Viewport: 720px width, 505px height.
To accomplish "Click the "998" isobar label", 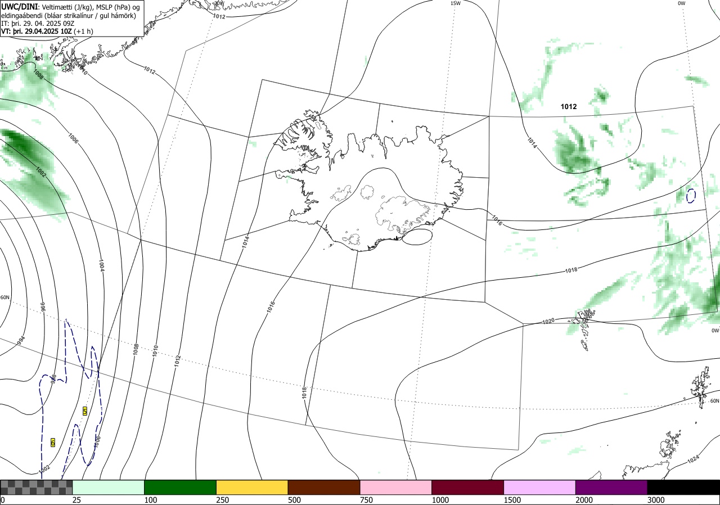I will 54,378.
